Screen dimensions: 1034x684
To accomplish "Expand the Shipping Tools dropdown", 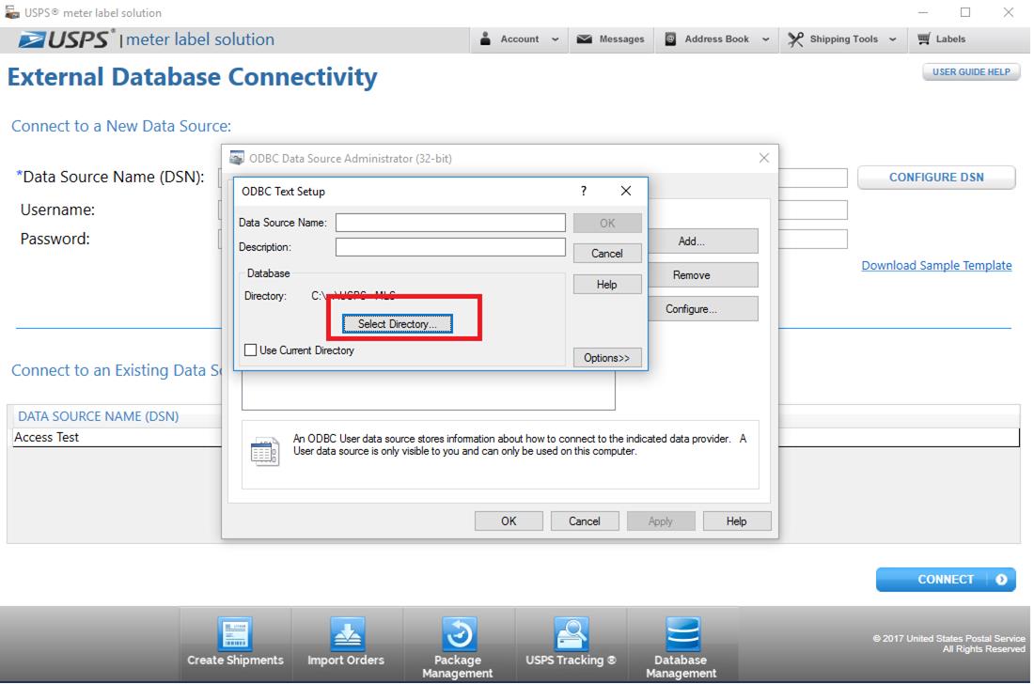I will click(x=892, y=39).
